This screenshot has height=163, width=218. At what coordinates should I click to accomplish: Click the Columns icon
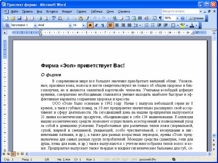coord(140,18)
